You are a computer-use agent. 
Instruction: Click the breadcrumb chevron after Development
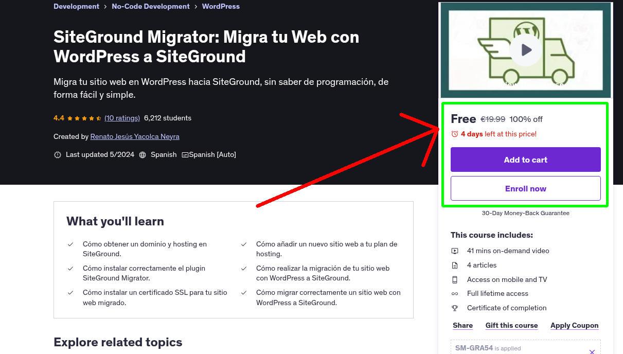(105, 7)
